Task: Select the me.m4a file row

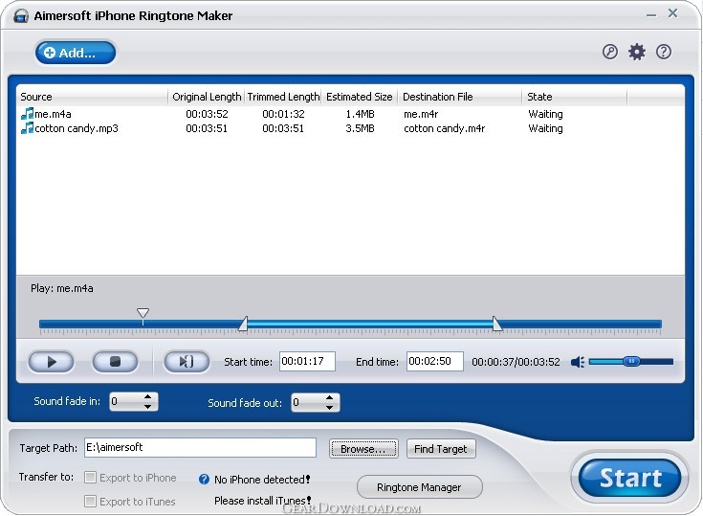Action: pyautogui.click(x=350, y=114)
